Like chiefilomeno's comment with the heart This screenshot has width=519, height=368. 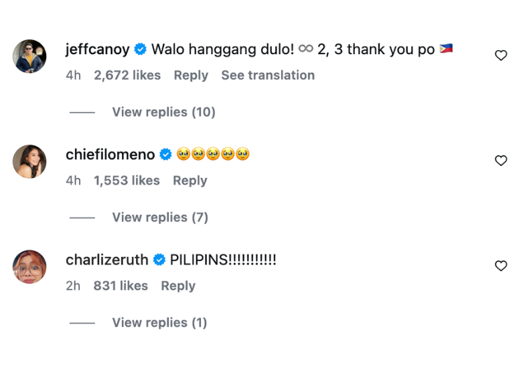tap(500, 161)
